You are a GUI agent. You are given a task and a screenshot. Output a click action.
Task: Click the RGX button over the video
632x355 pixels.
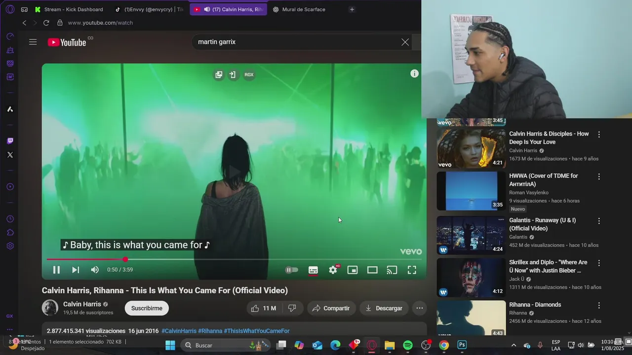click(249, 75)
